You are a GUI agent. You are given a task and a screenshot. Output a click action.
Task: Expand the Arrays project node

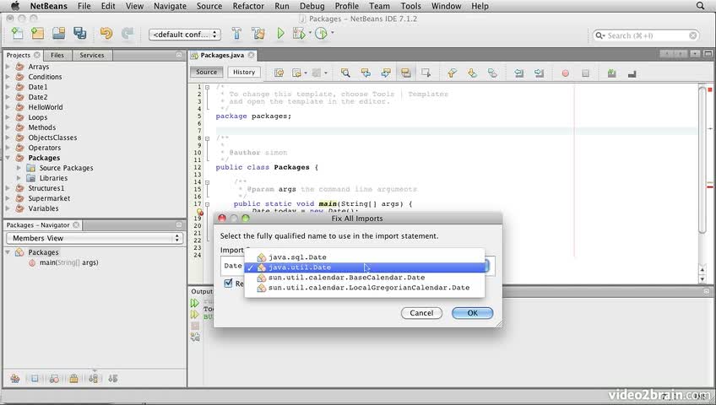coord(8,67)
